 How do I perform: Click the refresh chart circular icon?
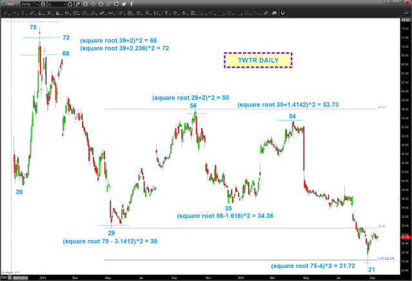point(85,5)
